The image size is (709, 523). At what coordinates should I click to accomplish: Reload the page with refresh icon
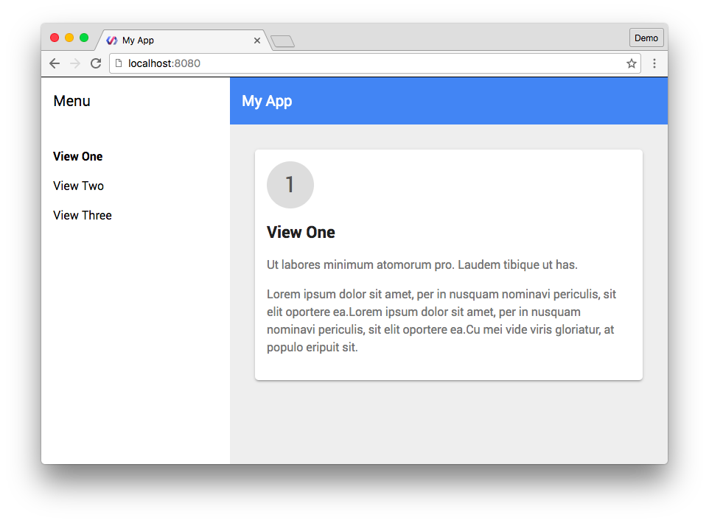coord(95,63)
